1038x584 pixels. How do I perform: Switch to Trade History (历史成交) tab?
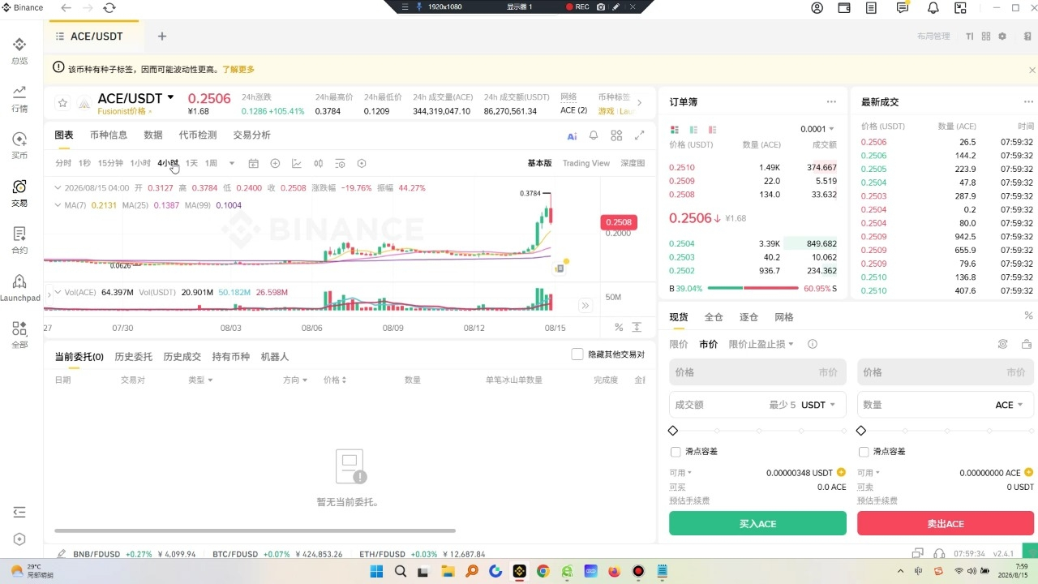click(182, 357)
